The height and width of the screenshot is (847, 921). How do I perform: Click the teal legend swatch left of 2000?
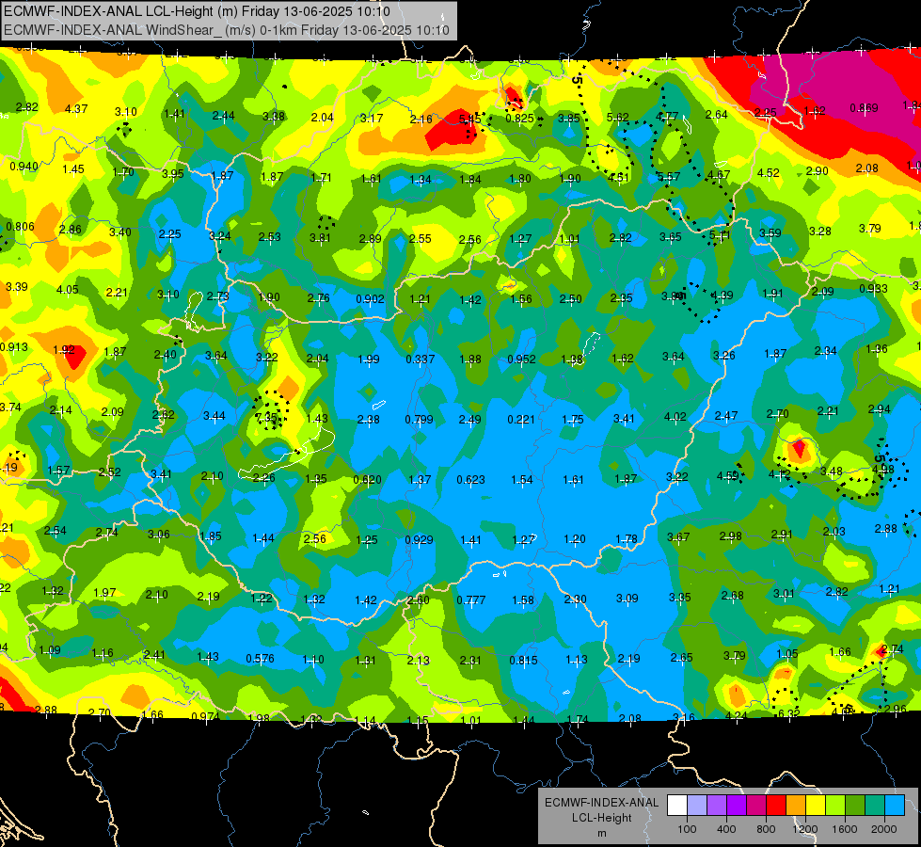pos(875,806)
